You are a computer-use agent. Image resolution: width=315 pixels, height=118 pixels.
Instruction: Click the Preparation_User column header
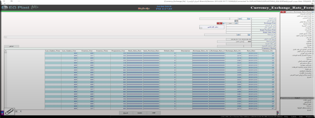coord(118,51)
